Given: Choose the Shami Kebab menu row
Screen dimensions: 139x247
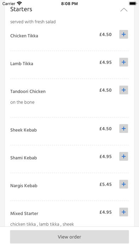Looking at the screenshot, I should point(69,159).
